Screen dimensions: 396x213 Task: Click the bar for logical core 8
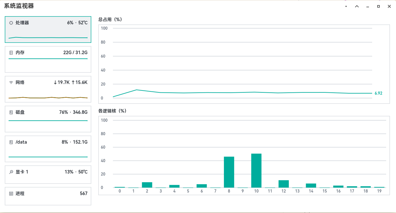229,172
